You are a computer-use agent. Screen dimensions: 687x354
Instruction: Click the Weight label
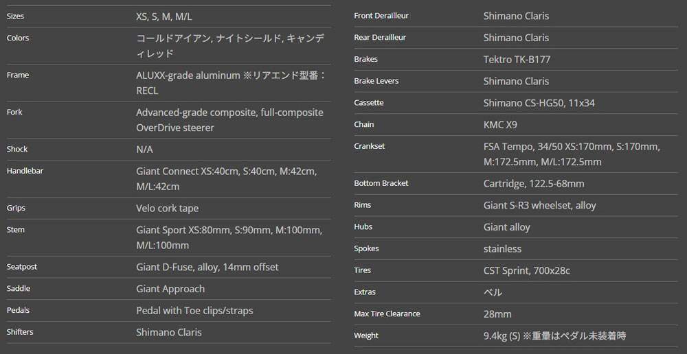coord(366,335)
